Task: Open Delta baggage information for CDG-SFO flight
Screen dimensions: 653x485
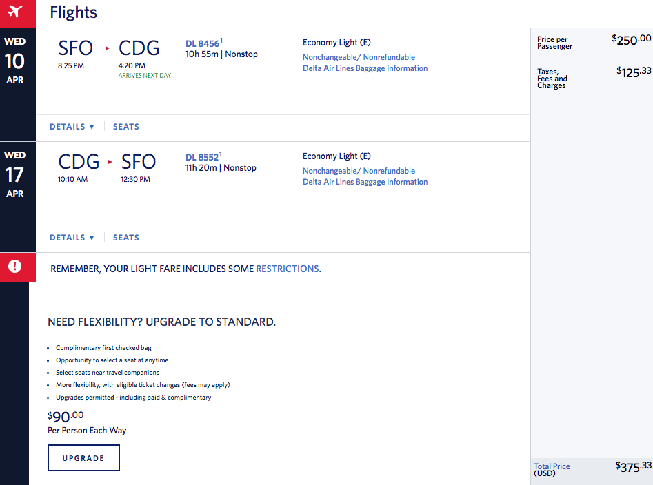Action: (365, 182)
